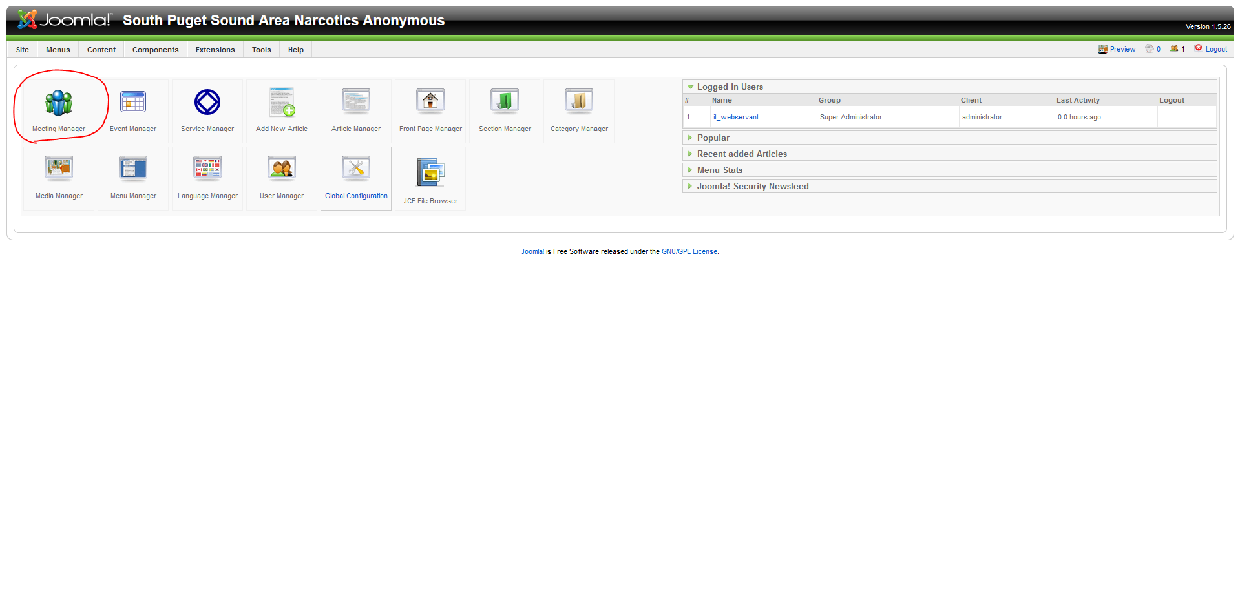Open the Language Manager flags icon

pyautogui.click(x=207, y=169)
